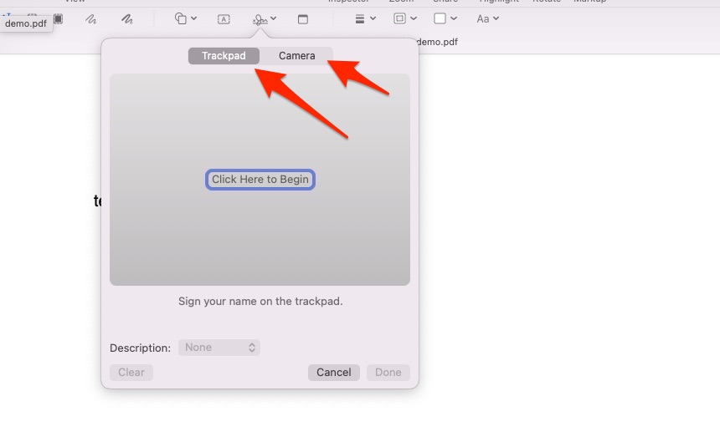Screen dimensions: 720x437
Task: Click the demo.pdf window title
Action: [436, 42]
